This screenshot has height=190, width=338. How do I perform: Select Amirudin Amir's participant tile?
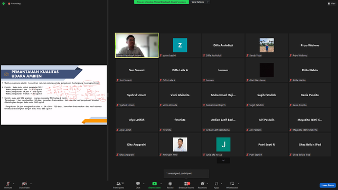click(180, 145)
